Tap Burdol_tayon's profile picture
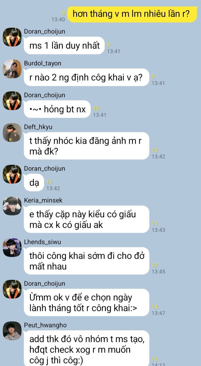The image size is (201, 366). pyautogui.click(x=12, y=69)
